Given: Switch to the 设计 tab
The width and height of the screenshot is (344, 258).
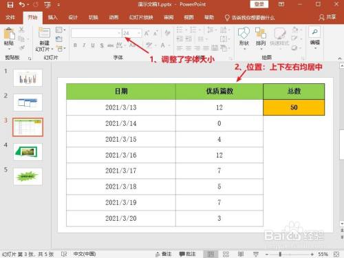Looking at the screenshot, I should [73, 17].
